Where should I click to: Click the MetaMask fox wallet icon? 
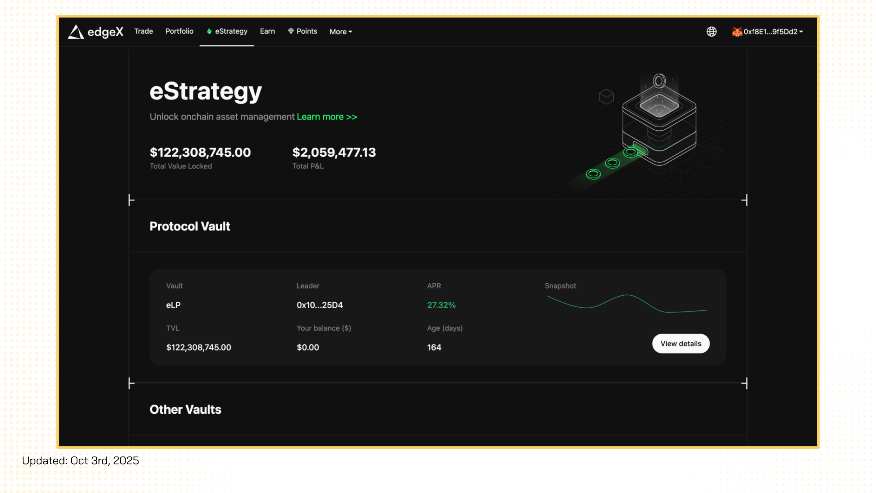[737, 32]
